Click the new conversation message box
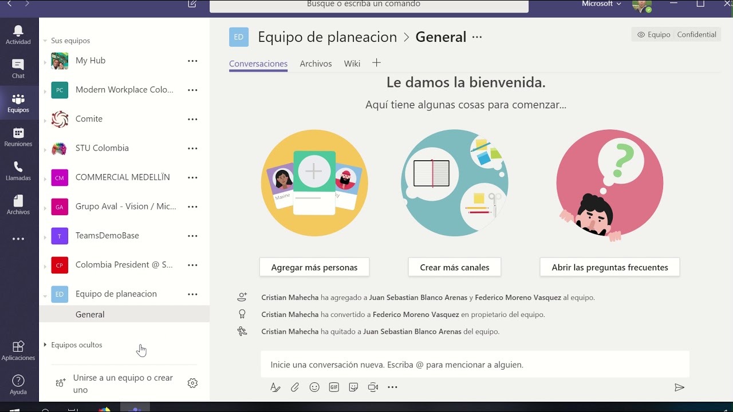The image size is (733, 412). (x=475, y=365)
